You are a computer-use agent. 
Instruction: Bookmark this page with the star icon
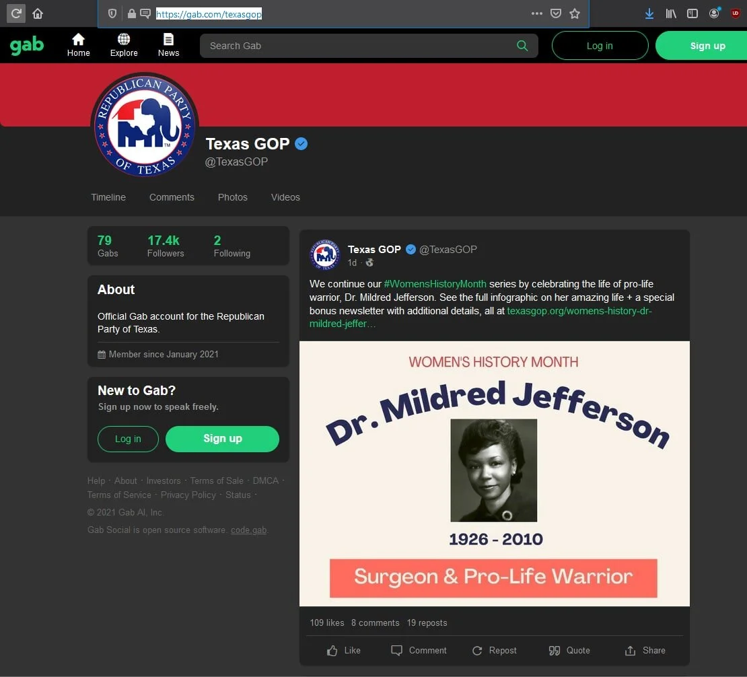(x=575, y=13)
